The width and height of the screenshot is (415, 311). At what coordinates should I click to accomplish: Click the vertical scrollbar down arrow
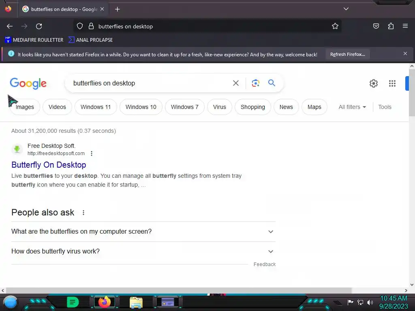coord(412,285)
